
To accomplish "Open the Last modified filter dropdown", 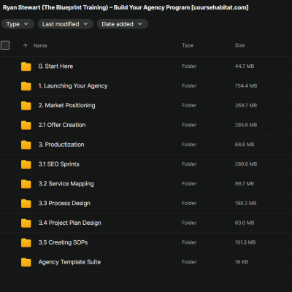I will click(65, 24).
